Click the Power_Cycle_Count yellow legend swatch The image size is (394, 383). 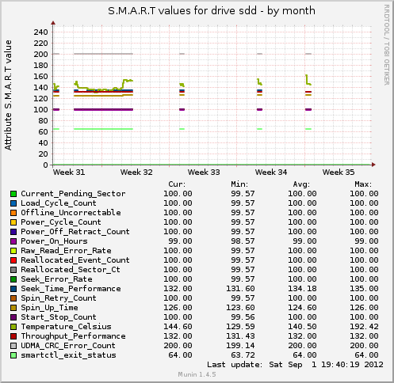click(x=13, y=222)
